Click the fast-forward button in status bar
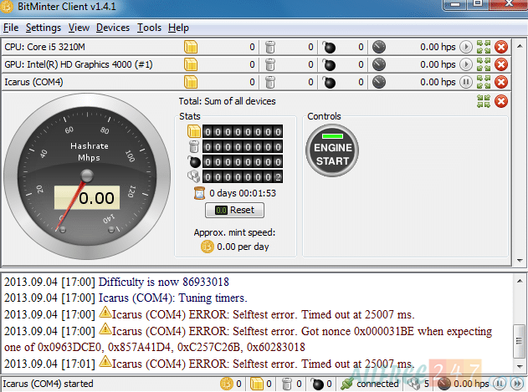 [516, 384]
